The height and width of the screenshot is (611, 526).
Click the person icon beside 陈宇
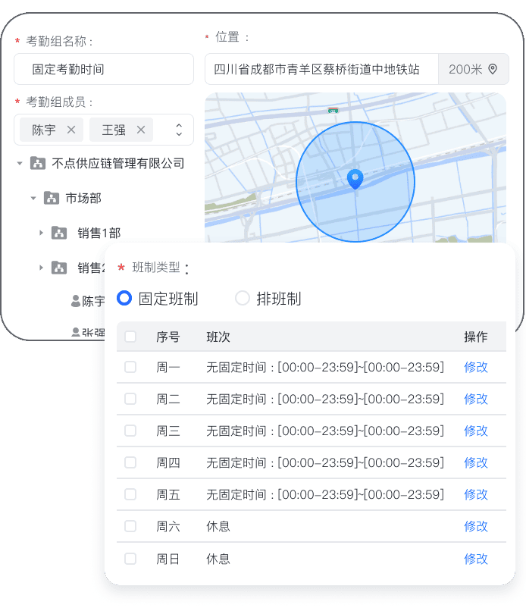[x=75, y=301]
